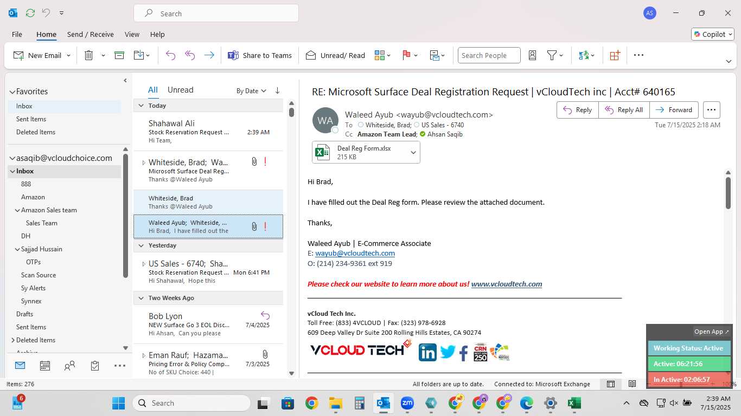Image resolution: width=741 pixels, height=416 pixels.
Task: Open the AS account avatar
Action: [650, 13]
